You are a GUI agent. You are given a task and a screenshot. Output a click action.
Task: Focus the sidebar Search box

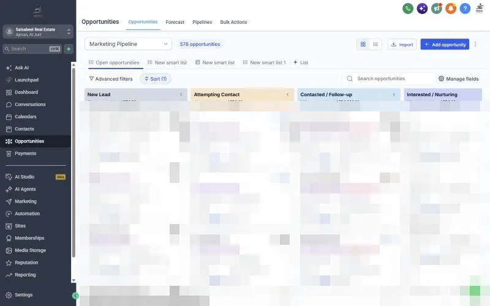click(32, 49)
